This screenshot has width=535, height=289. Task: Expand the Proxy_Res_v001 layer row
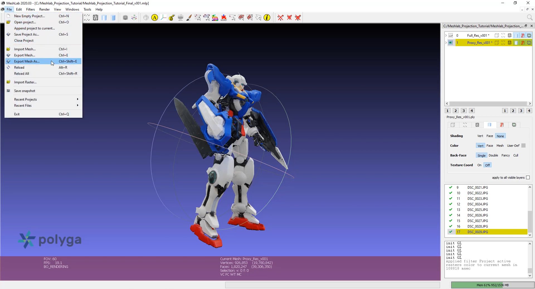point(446,43)
